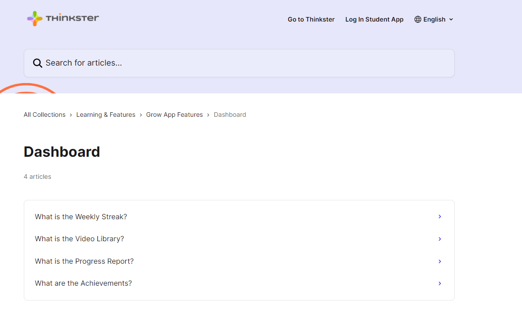Navigate to Learning & Features breadcrumb
522x314 pixels.
coord(105,115)
